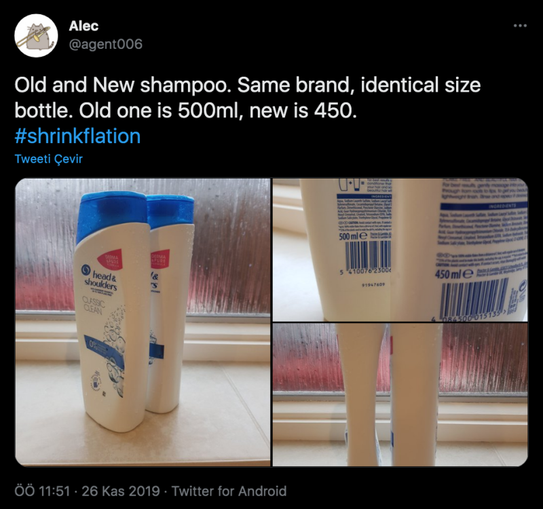Click the tweet text about old and new shampoo

(x=248, y=98)
